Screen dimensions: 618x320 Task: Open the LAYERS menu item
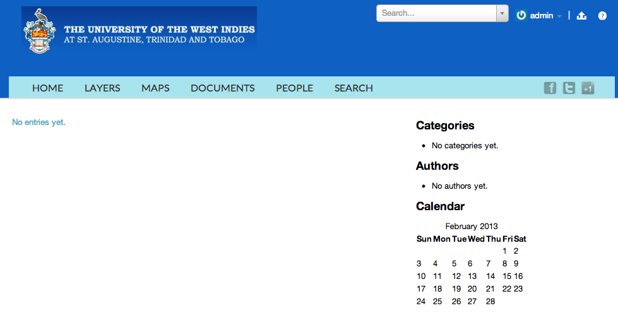[102, 88]
